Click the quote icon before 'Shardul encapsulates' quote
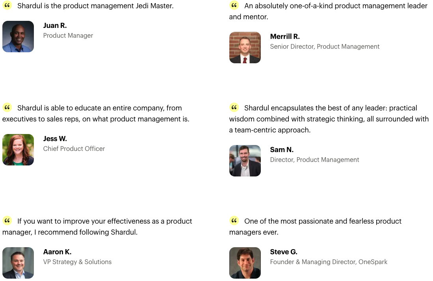This screenshot has width=433, height=281. pos(234,107)
